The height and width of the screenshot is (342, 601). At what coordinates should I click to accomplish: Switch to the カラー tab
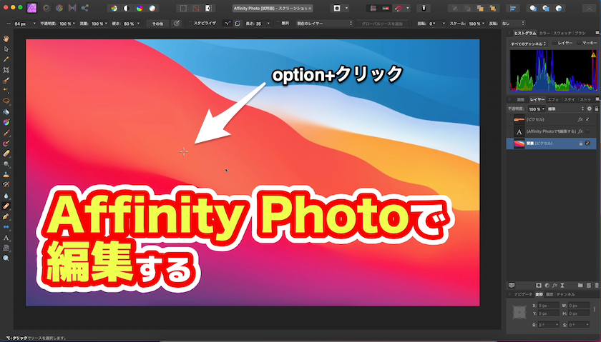click(x=544, y=34)
